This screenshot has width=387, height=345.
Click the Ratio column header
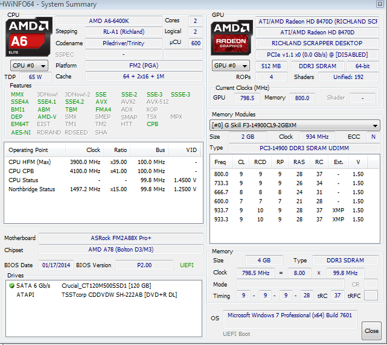coord(117,150)
